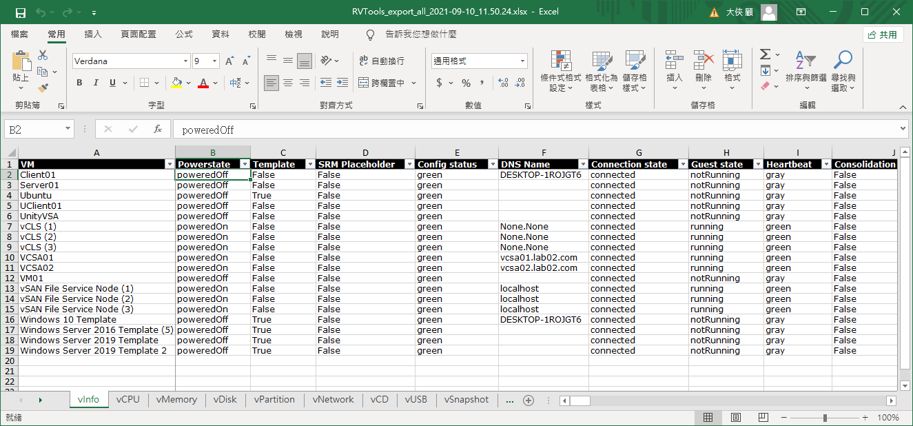
Task: Switch to the 資料 (Data) ribbon tab
Action: [x=220, y=34]
